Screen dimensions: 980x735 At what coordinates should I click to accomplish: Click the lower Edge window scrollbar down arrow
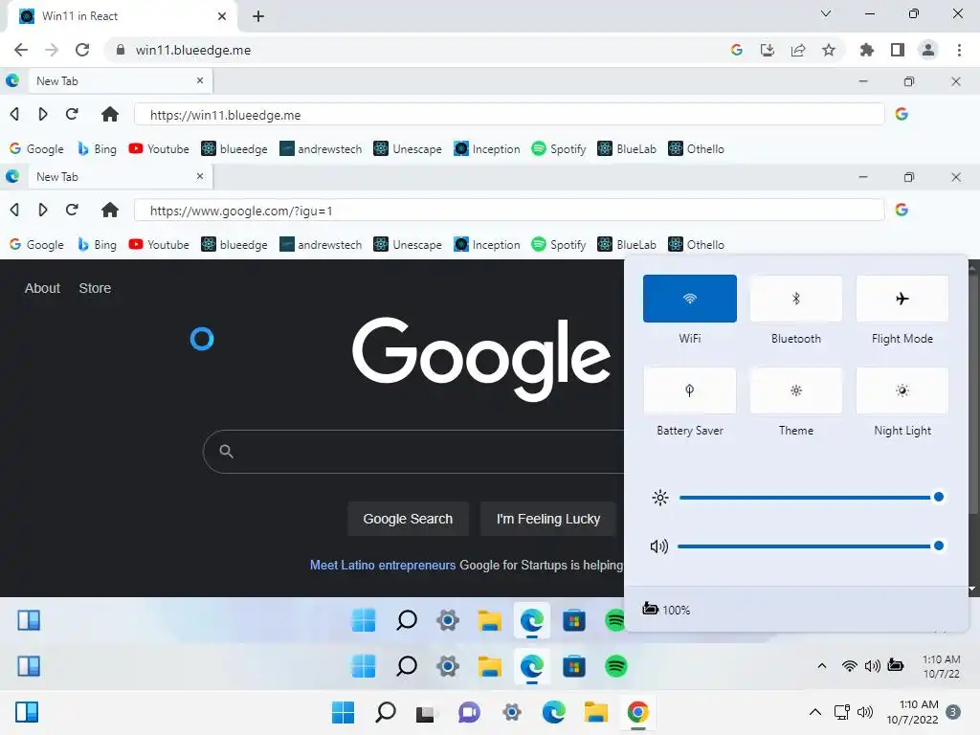pos(972,589)
